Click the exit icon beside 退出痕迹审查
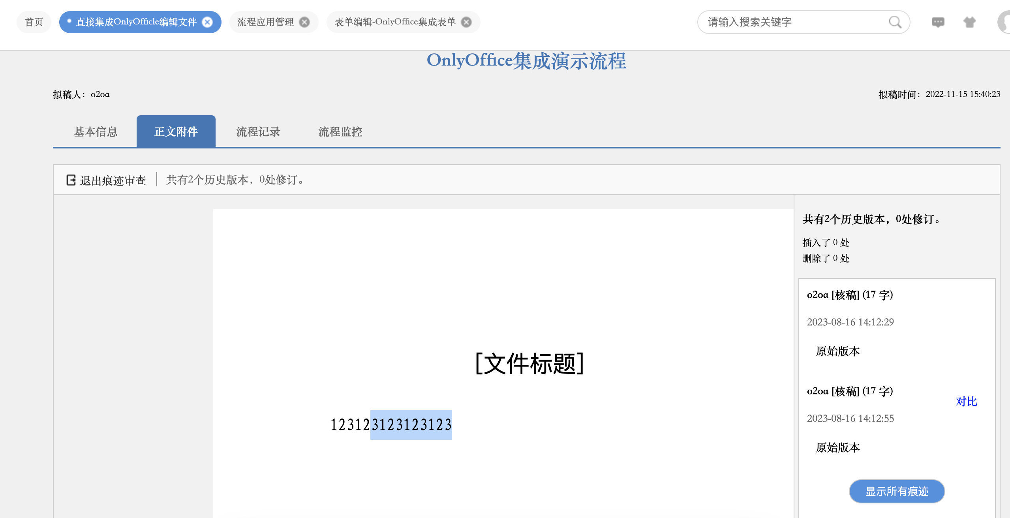 coord(71,180)
